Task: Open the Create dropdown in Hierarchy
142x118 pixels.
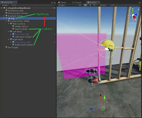Action: click(6, 5)
